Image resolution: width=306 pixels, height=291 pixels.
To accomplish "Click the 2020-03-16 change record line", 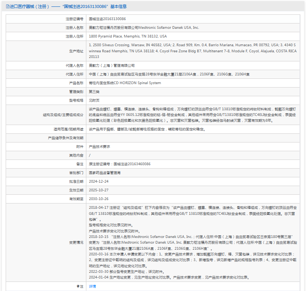I will point(193,260).
